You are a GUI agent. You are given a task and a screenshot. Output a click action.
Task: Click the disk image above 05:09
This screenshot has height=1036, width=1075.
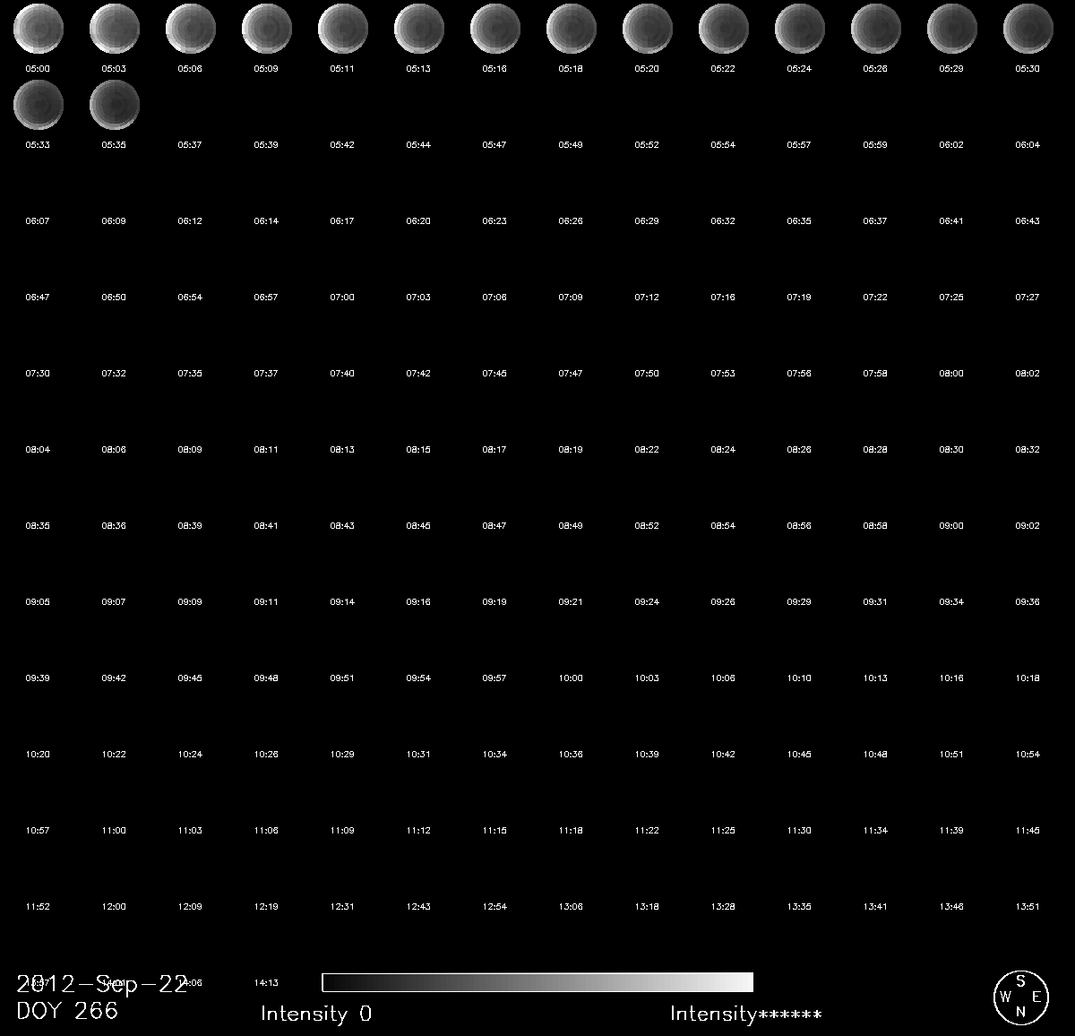tap(267, 29)
